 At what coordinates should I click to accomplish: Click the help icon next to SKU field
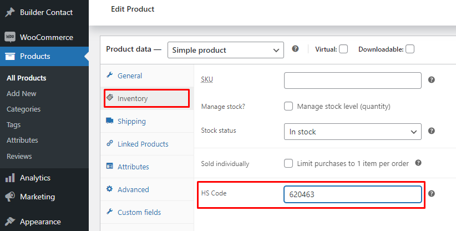click(431, 80)
